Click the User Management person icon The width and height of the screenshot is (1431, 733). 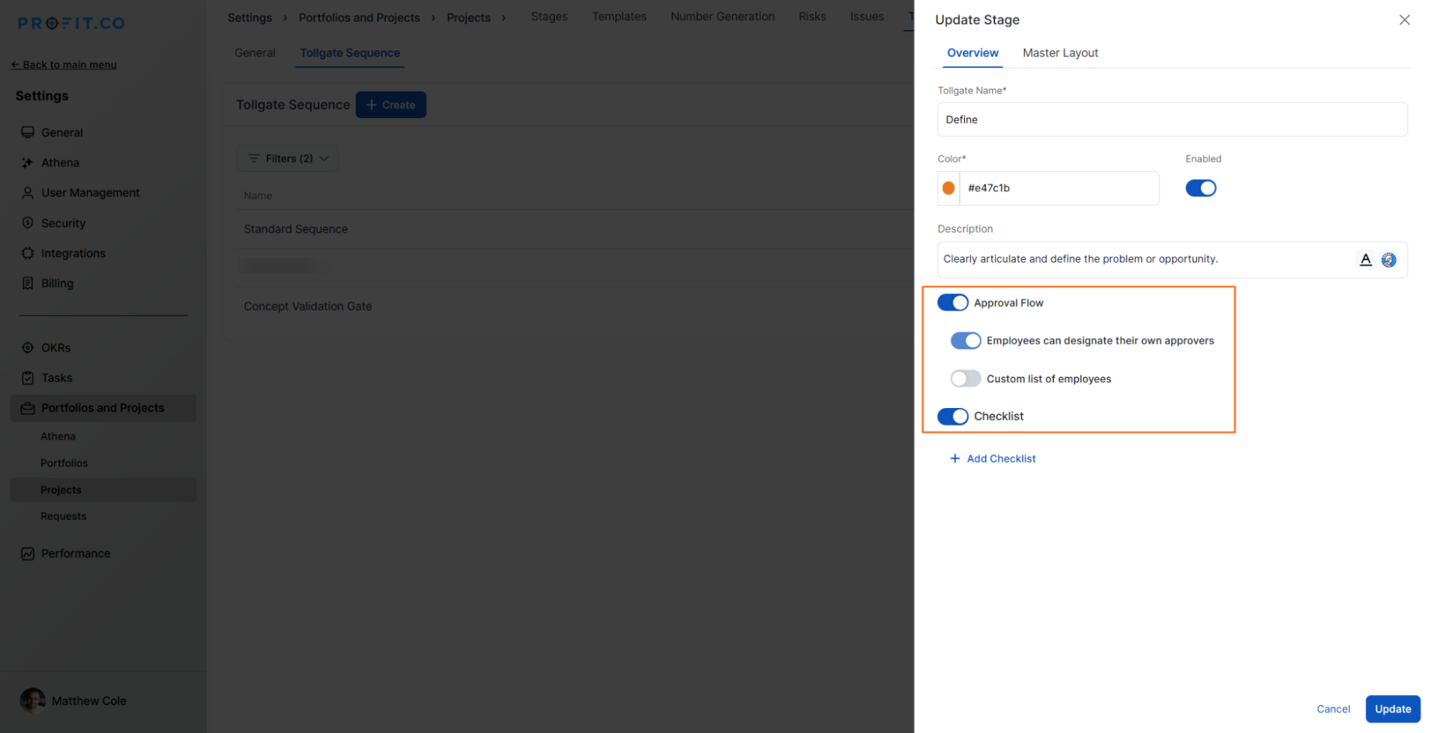click(x=28, y=193)
